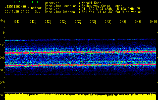Click the 0.9 frequency axis label
The image size is (158, 100).
2,57
